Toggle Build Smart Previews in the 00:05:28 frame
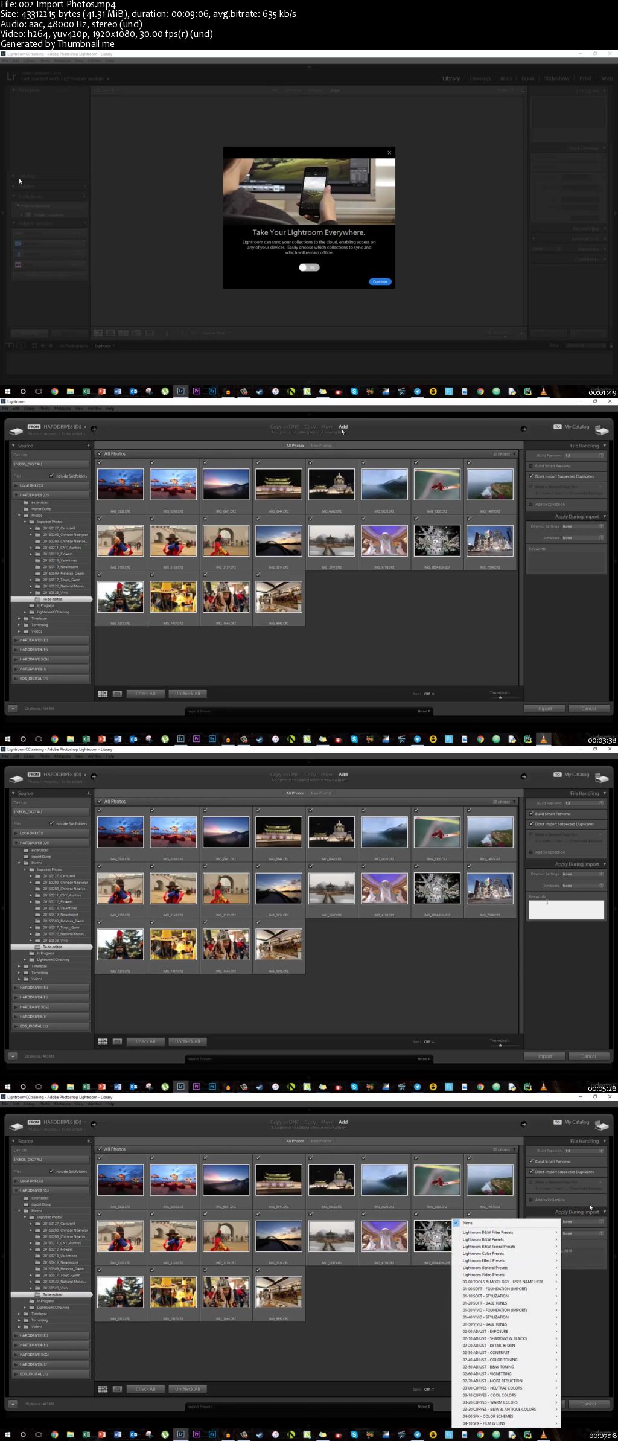This screenshot has height=1441, width=618. coord(531,814)
